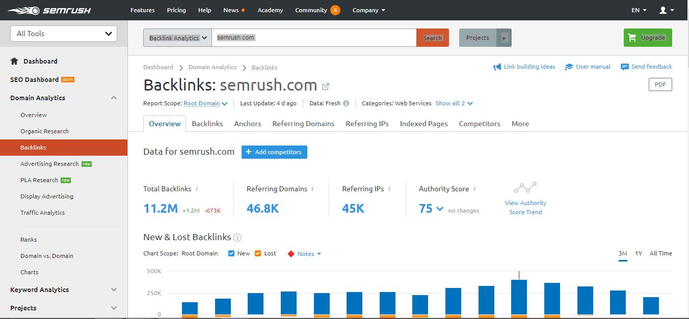Click the Add competitors button
This screenshot has height=319, width=689.
pos(274,152)
